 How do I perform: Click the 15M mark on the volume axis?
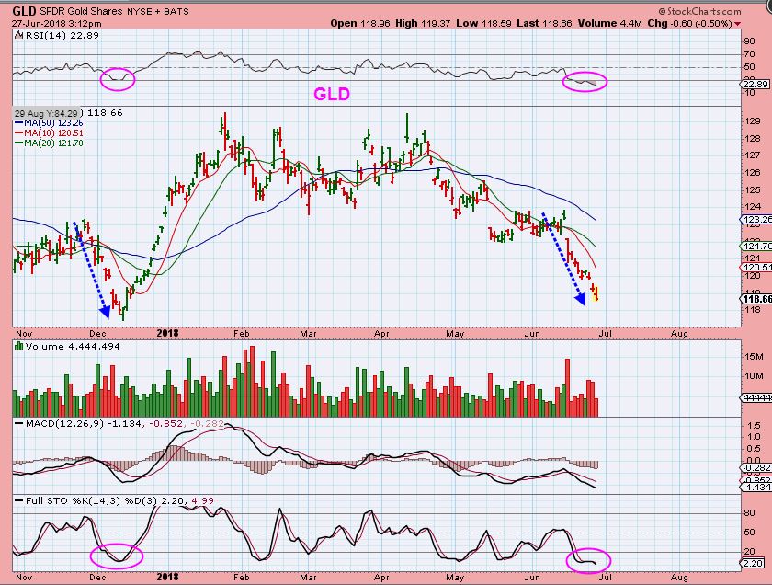(754, 356)
